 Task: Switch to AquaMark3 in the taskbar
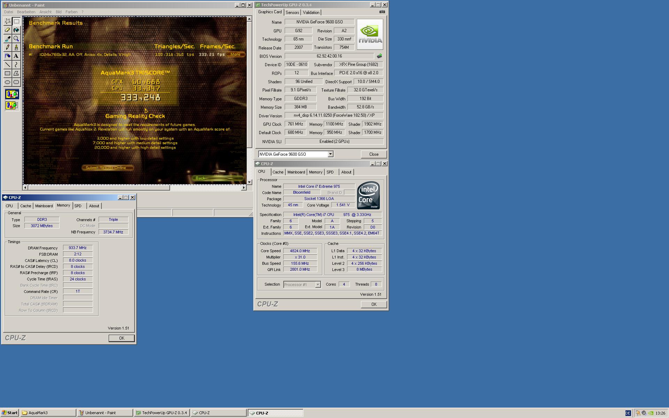(48, 413)
